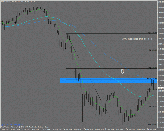This screenshot has height=131, width=164.
Task: Click the 154.300 price axis label
Action: pos(161,39)
